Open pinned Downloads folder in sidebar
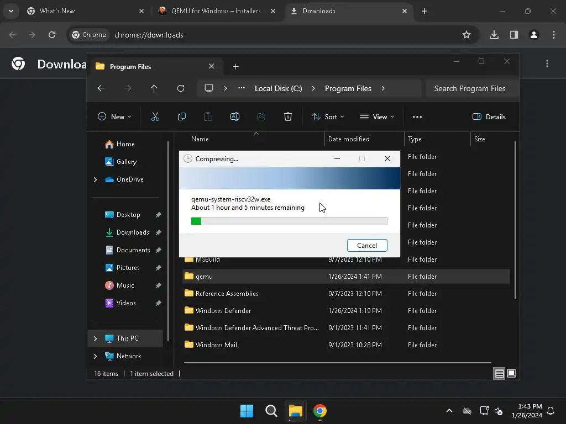 click(133, 232)
